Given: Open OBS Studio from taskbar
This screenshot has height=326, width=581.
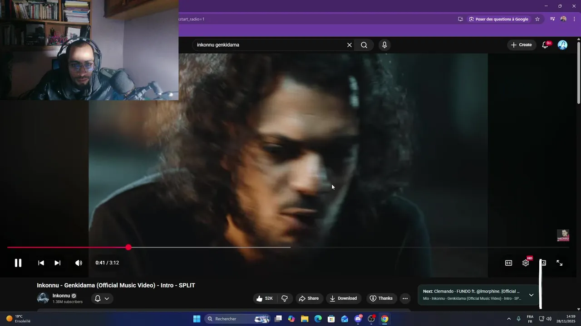Looking at the screenshot, I should (371, 319).
